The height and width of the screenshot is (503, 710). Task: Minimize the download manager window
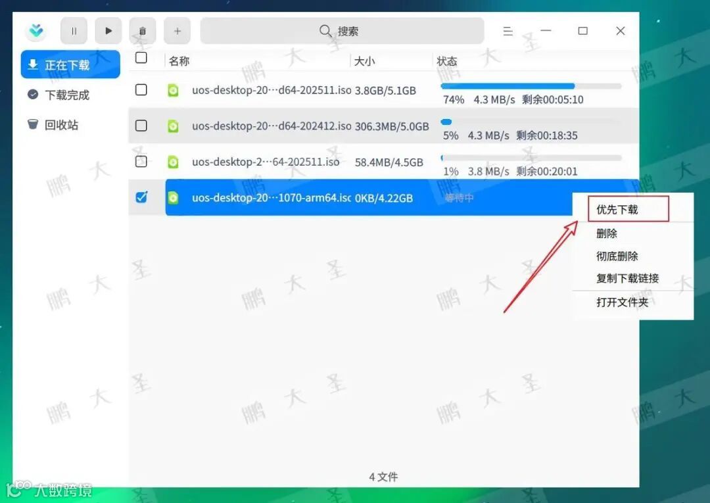[546, 31]
